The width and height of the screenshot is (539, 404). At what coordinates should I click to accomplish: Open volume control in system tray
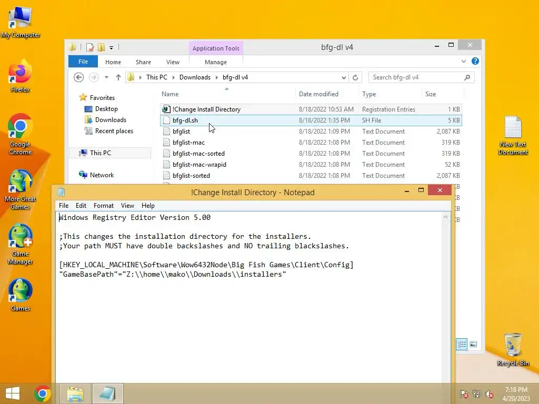(x=489, y=394)
